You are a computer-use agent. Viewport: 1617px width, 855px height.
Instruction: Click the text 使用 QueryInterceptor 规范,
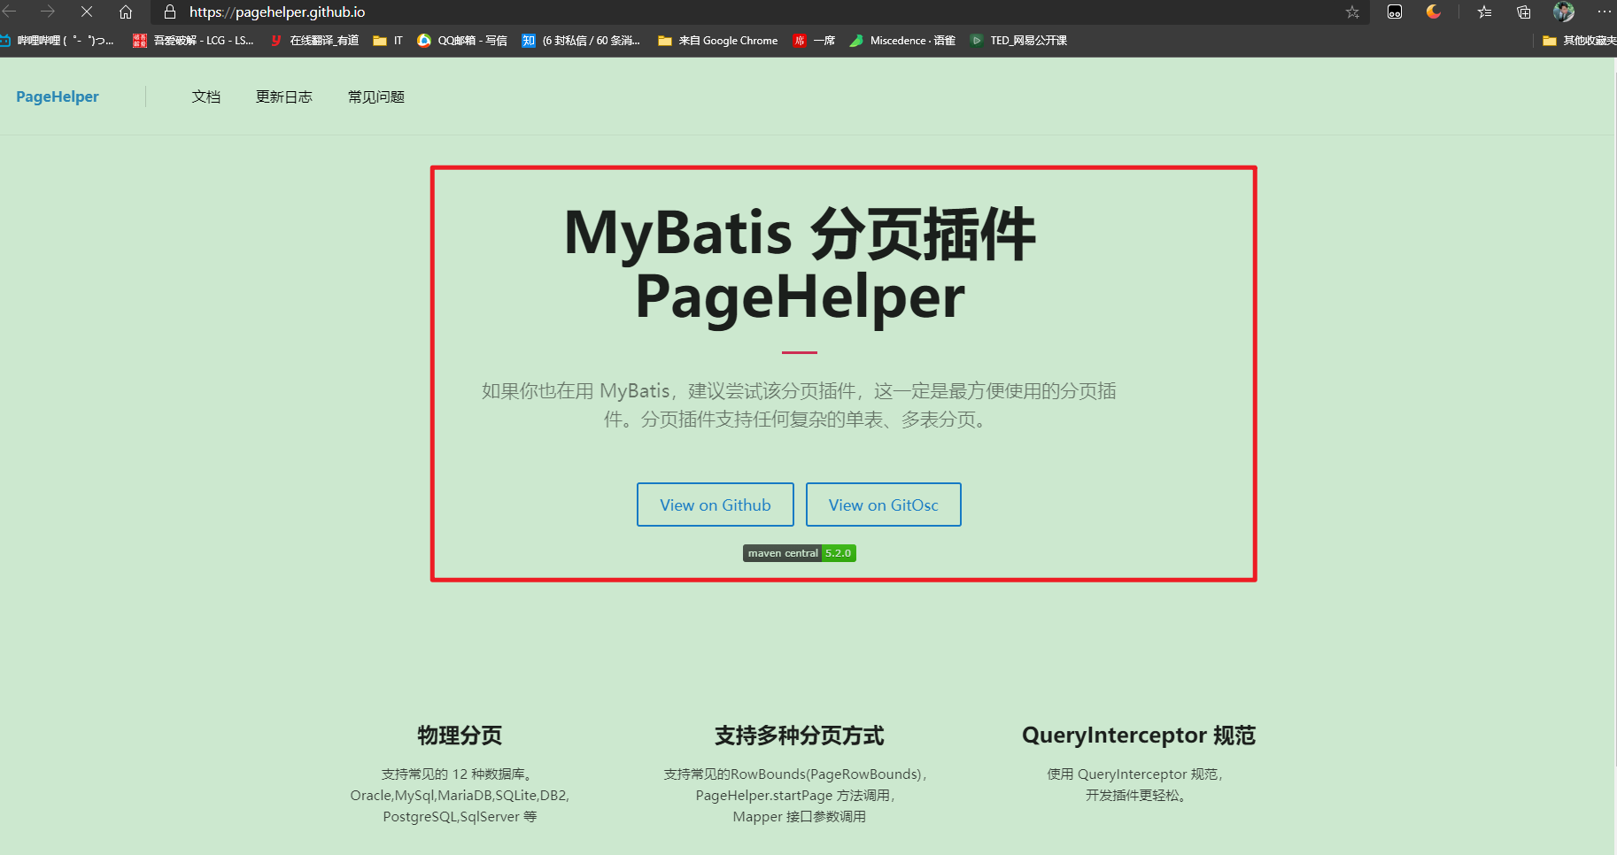1135,774
